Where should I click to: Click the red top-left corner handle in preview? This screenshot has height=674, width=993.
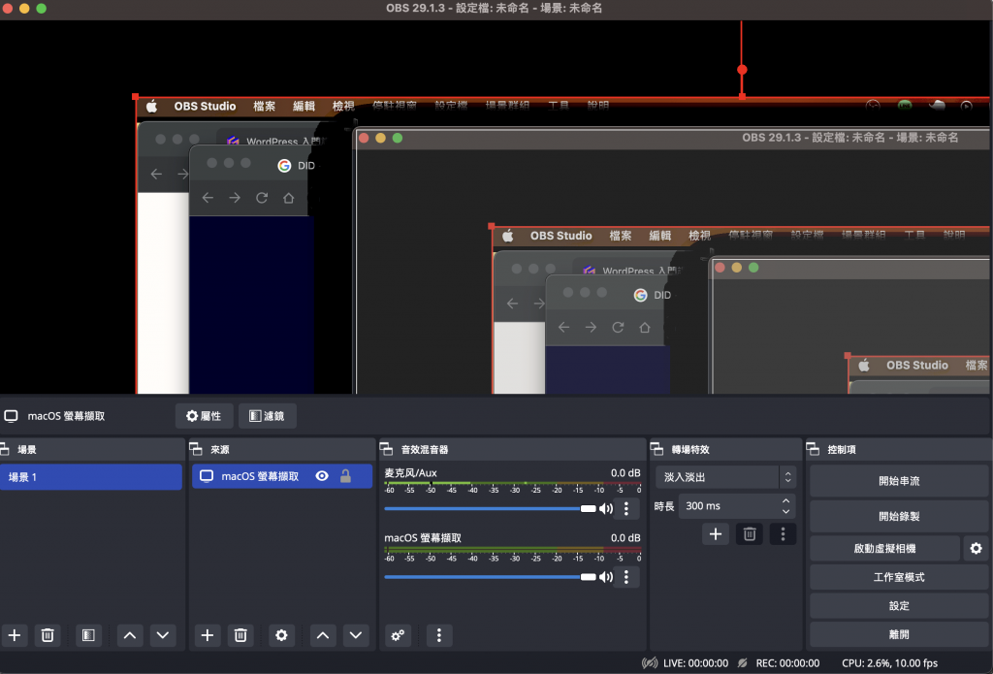click(x=135, y=97)
